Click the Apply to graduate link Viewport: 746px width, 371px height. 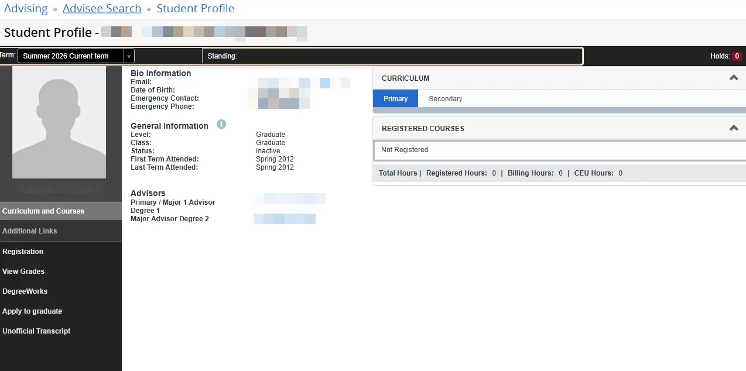pos(32,311)
